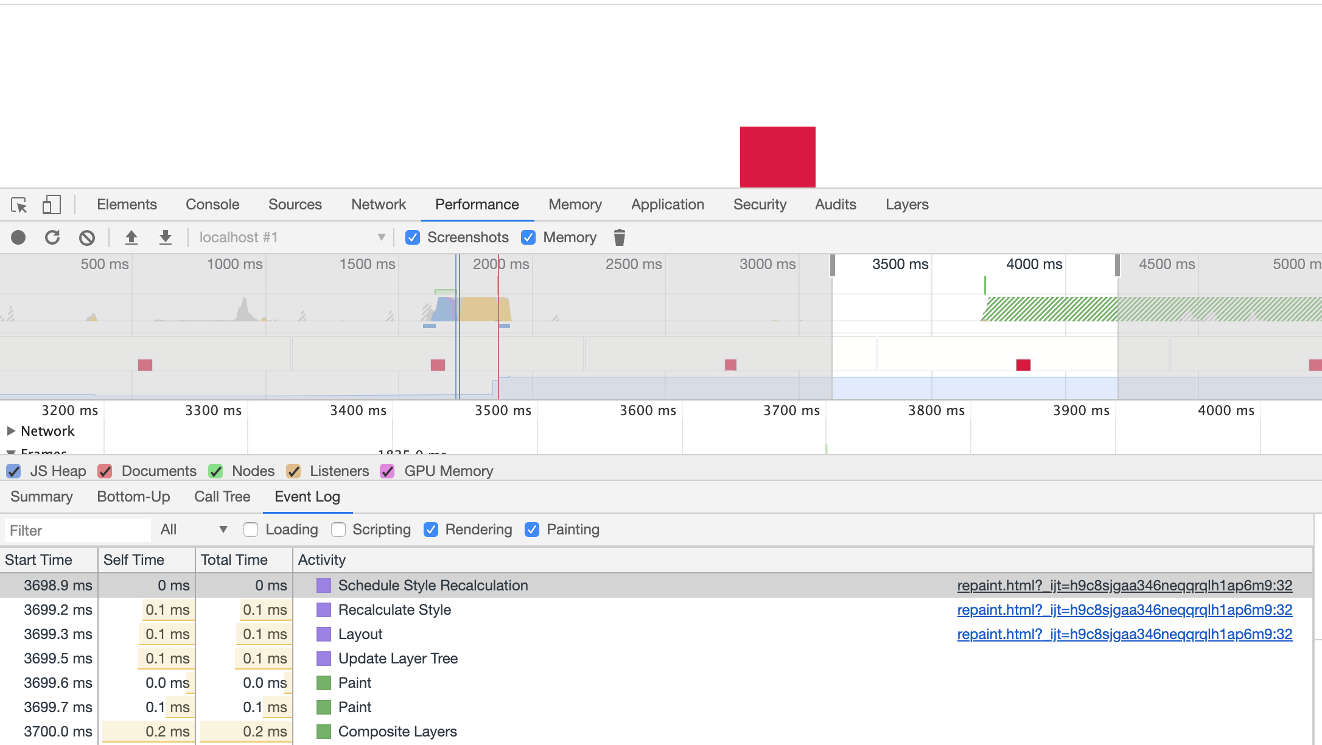1322x745 pixels.
Task: Collect garbage with the trash can icon
Action: [x=619, y=237]
